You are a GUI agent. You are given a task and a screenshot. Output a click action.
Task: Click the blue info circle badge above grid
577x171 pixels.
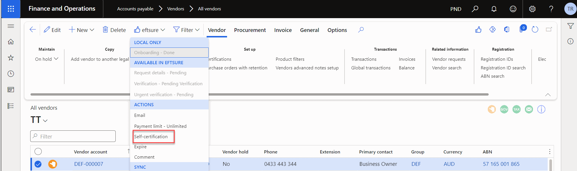pyautogui.click(x=541, y=109)
